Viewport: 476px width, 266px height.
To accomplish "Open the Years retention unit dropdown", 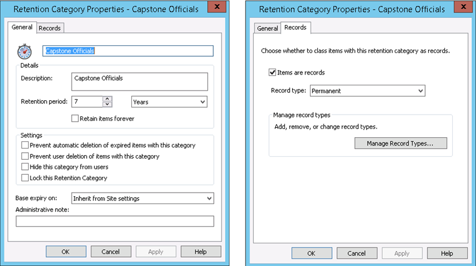I will point(170,101).
